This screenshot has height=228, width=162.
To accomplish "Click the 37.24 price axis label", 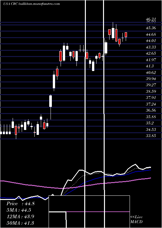I will point(151,104).
